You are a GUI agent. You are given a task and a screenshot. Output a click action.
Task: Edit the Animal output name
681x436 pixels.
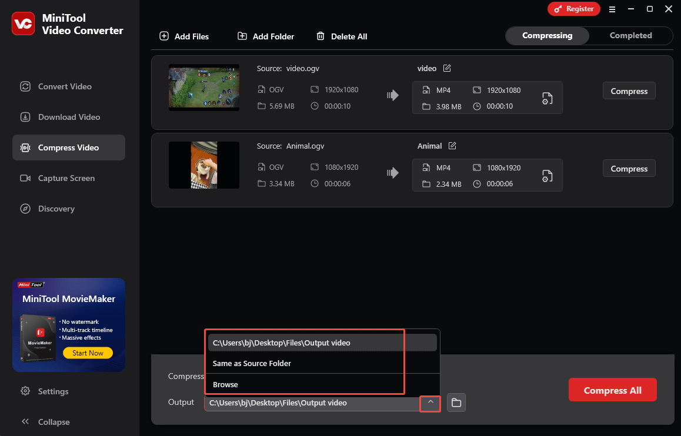click(453, 146)
